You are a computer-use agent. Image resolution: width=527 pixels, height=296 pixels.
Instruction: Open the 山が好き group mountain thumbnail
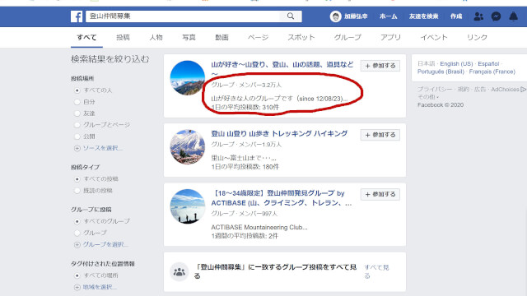[x=187, y=78]
